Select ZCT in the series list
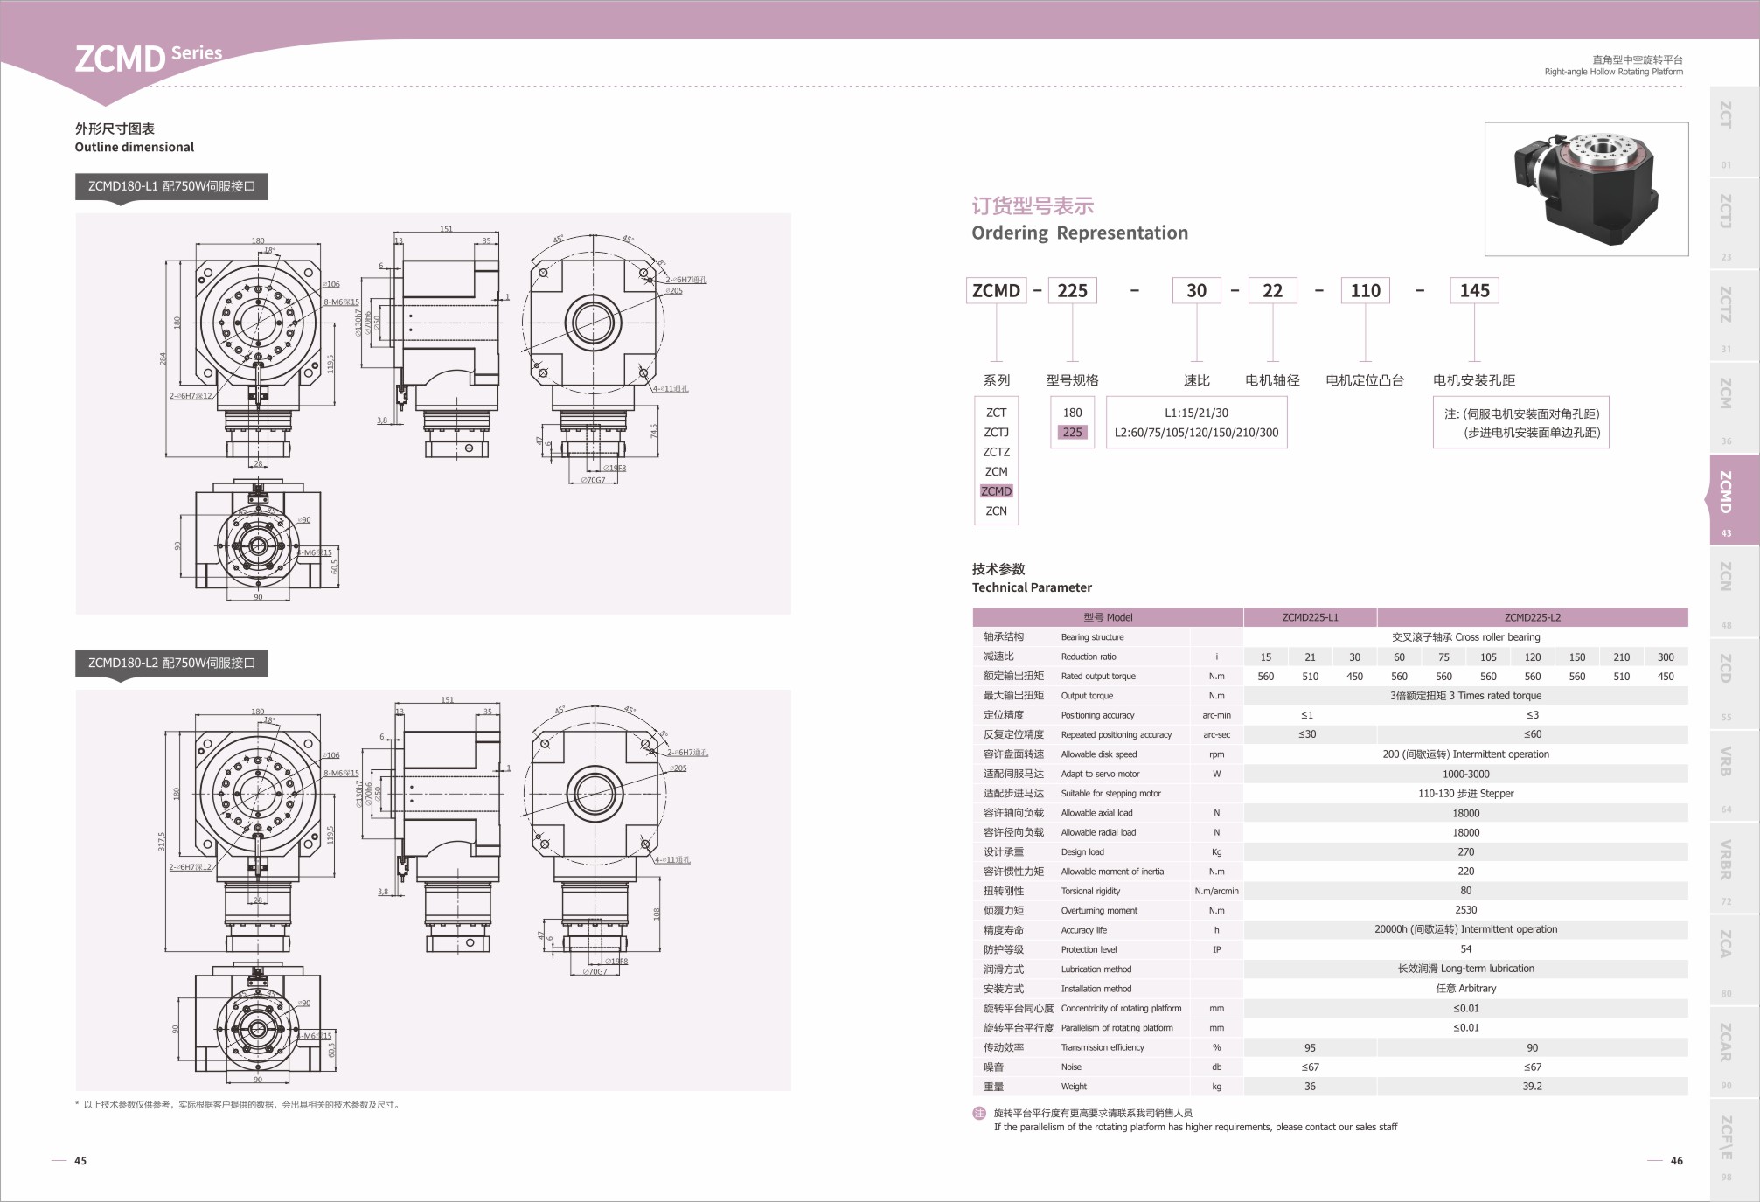1760x1202 pixels. (996, 413)
